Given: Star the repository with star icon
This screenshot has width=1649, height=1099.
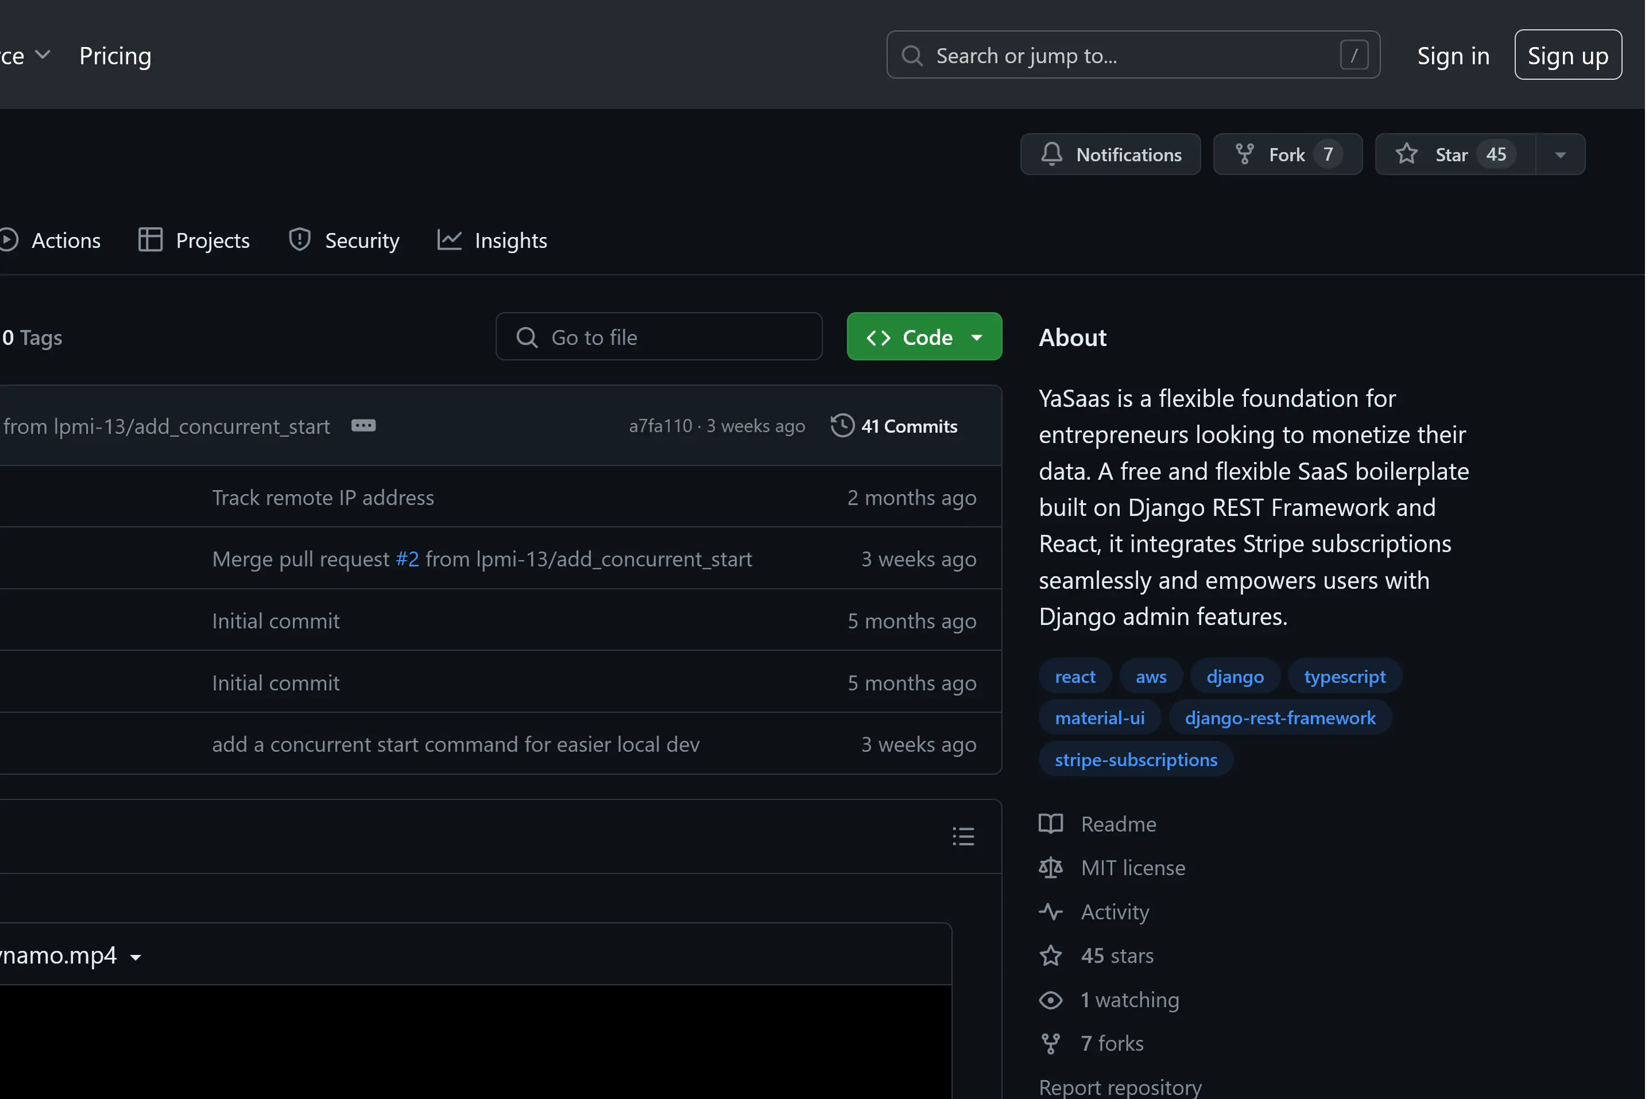Looking at the screenshot, I should [1406, 154].
